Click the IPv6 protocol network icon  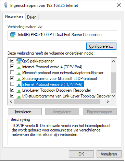coord(19,85)
